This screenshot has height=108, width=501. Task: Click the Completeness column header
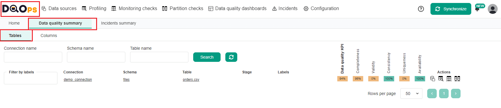pyautogui.click(x=358, y=61)
